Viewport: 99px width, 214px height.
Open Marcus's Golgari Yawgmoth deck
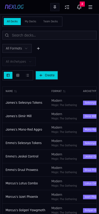coord(25,210)
